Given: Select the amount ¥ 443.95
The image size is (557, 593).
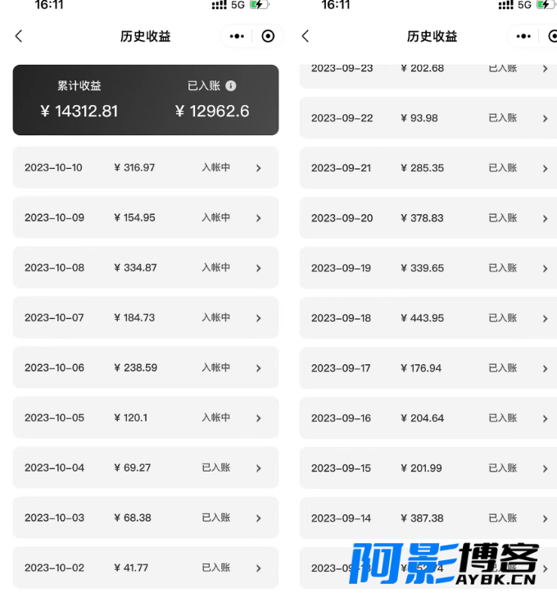Looking at the screenshot, I should [422, 318].
